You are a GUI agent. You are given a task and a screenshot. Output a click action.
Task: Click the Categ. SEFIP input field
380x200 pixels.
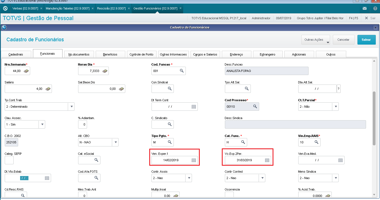[x=9, y=160]
